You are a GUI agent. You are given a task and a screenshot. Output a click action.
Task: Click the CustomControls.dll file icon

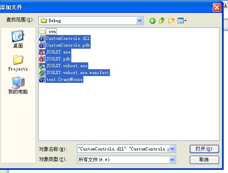(42, 38)
